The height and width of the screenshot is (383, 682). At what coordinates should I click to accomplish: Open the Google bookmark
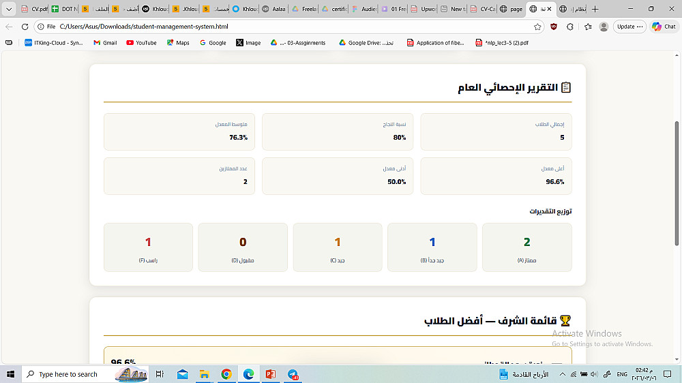tap(213, 43)
